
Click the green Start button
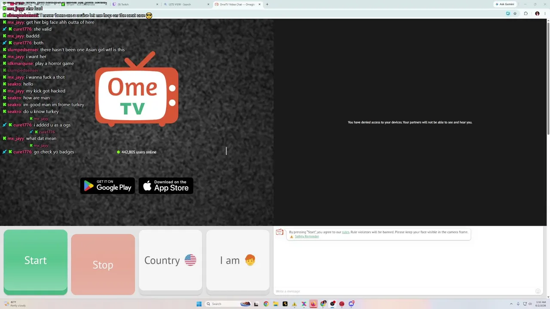[x=36, y=262]
